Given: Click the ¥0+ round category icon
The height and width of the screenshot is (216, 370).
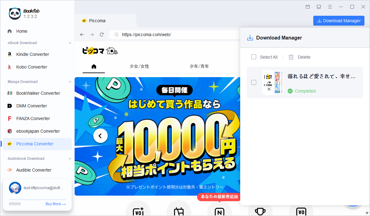Looking at the screenshot, I should click(138, 209).
